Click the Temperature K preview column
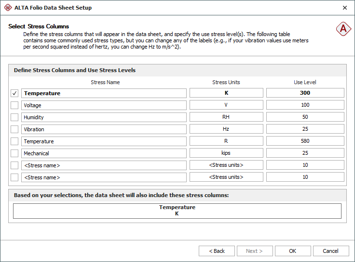Viewport: 355px width, 262px height. coord(177,211)
